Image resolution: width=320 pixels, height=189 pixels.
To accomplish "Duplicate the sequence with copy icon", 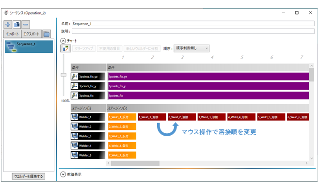I will [x=17, y=25].
